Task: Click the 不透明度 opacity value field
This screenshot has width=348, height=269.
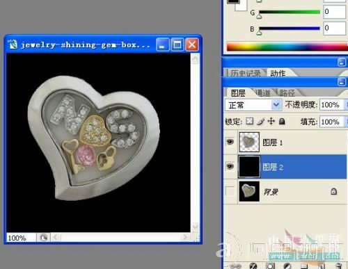Action: click(332, 105)
